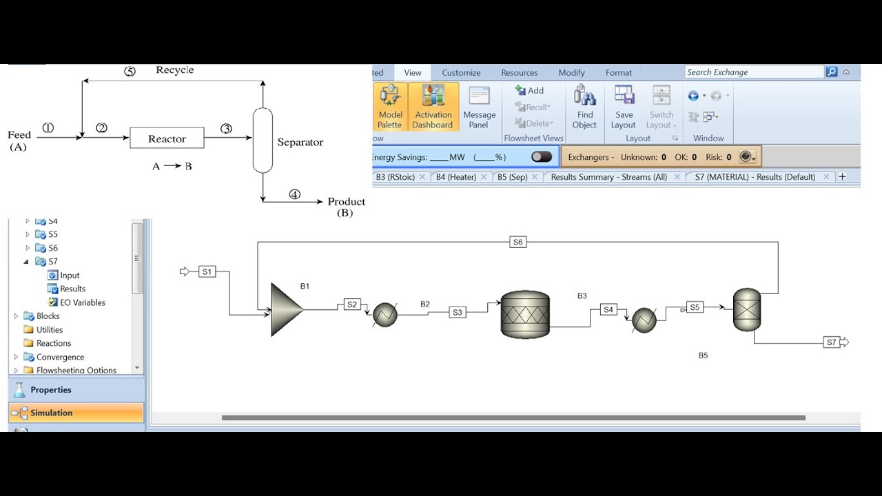This screenshot has width=882, height=496.
Task: Collapse the ribbon with the chevron
Action: point(846,72)
